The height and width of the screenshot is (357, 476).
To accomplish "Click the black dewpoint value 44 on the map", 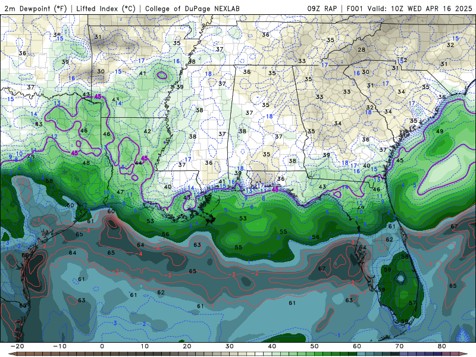I will click(138, 163).
